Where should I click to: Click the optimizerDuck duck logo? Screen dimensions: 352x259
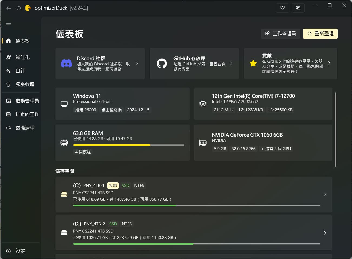[28, 8]
